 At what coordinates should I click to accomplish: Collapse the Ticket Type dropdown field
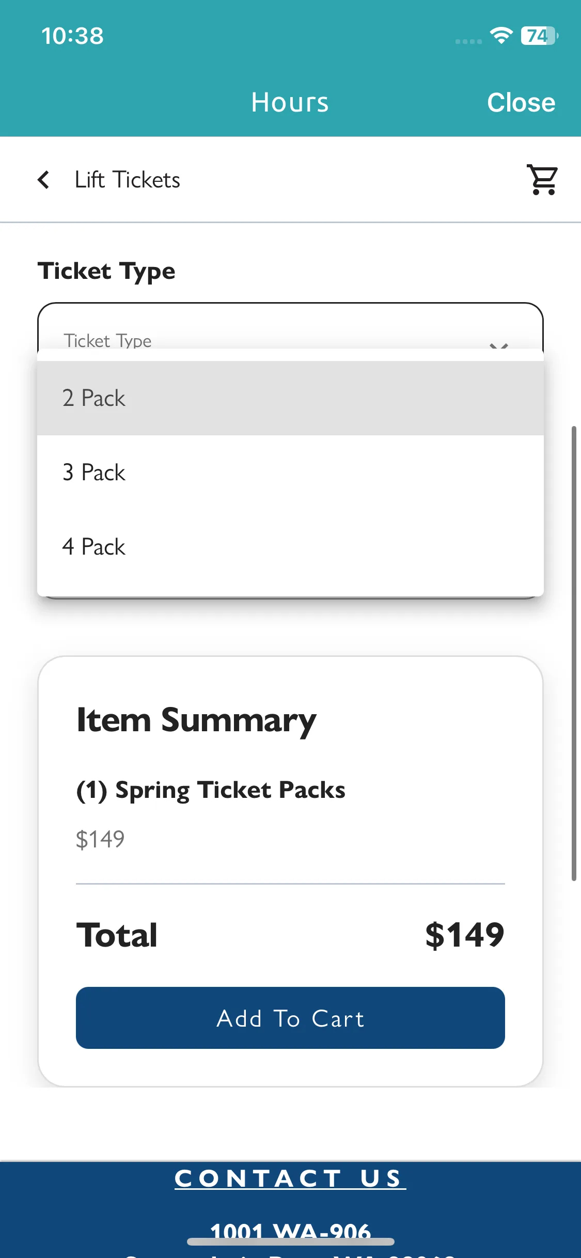[x=290, y=326]
